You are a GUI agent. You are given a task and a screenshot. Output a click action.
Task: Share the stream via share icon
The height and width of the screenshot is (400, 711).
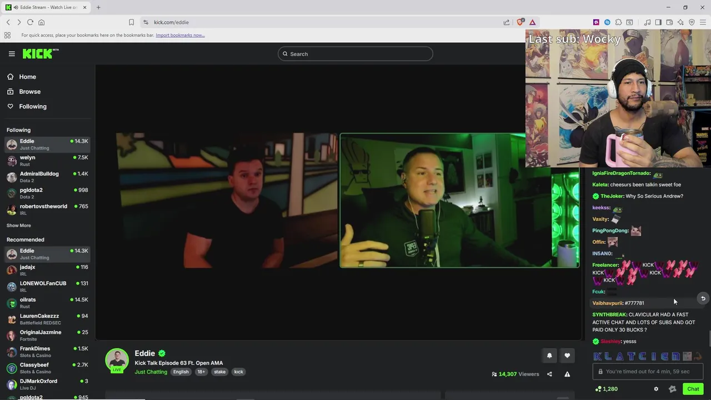[549, 374]
